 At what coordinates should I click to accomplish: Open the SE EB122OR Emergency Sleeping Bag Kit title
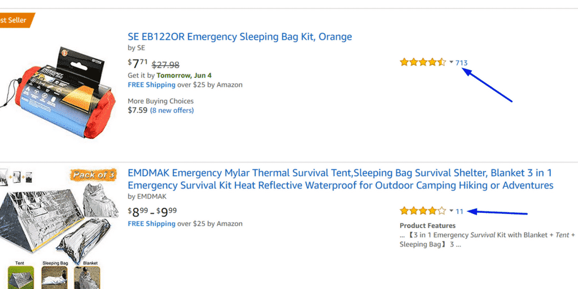pos(239,37)
